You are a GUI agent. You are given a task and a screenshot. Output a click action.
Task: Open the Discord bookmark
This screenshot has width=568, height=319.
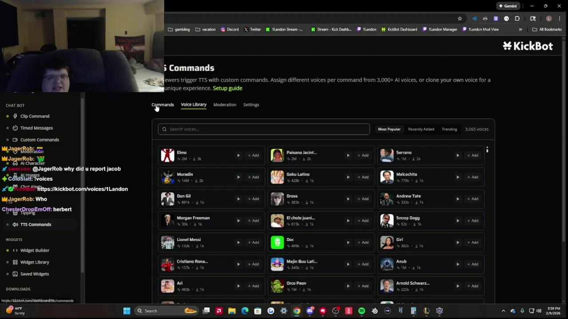230,30
